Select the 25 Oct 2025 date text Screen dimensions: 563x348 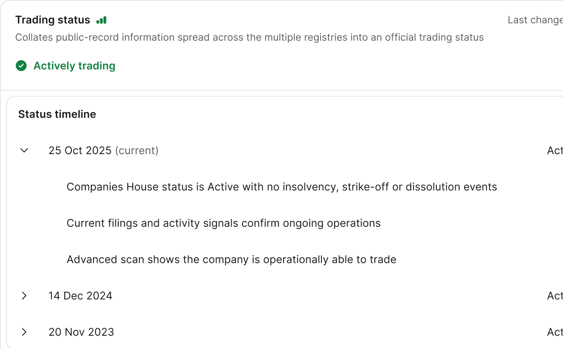(80, 150)
